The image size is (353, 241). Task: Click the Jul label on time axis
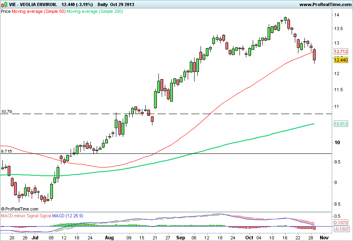tap(35, 238)
